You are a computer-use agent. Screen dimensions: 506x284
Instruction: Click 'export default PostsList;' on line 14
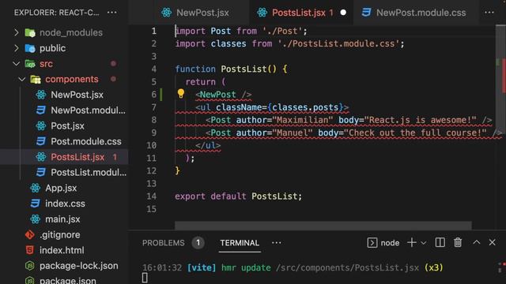point(239,196)
